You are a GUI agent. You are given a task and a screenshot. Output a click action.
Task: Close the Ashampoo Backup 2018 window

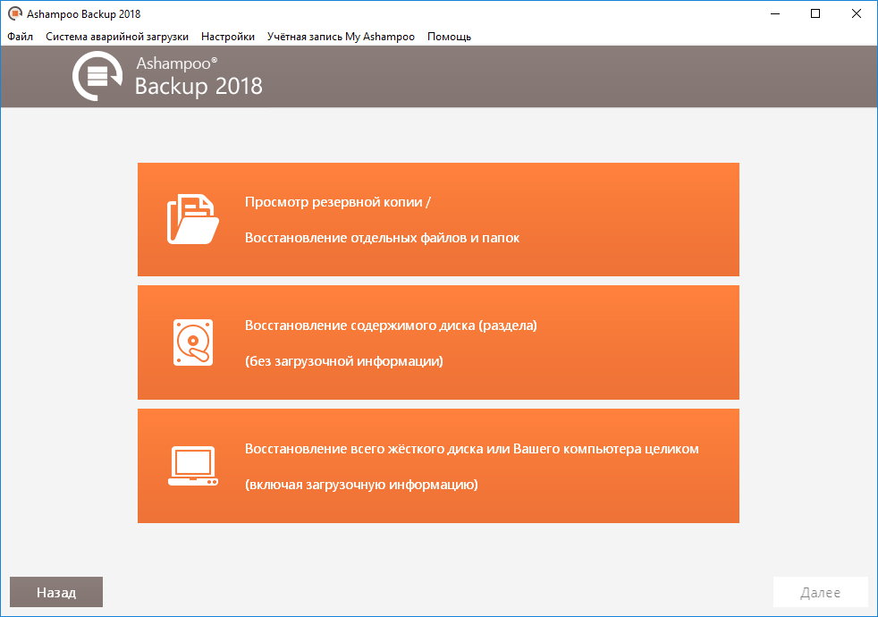pos(857,13)
